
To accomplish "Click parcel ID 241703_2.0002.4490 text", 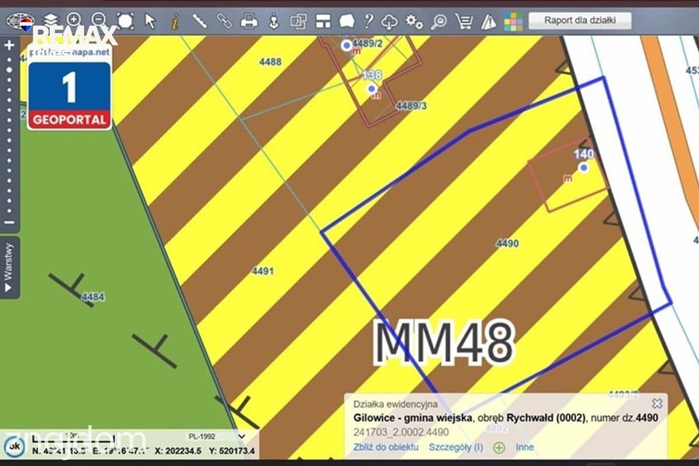I will tap(401, 432).
